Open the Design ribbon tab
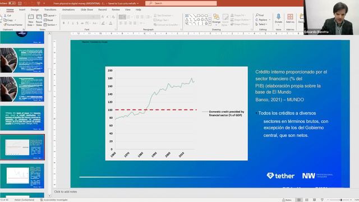 point(35,10)
